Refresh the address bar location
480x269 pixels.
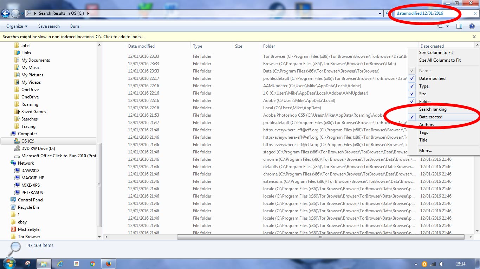pos(387,13)
